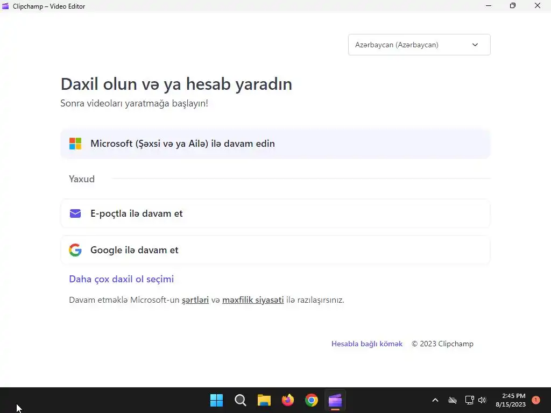The width and height of the screenshot is (551, 413).
Task: Open the şərtləri terms link
Action: point(195,300)
